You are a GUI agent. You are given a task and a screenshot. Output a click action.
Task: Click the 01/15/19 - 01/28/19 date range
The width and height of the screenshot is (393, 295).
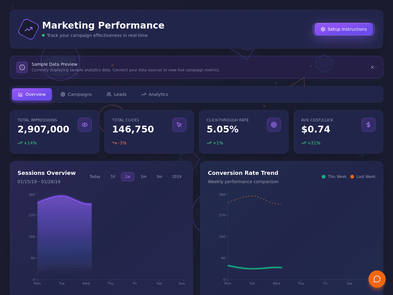click(39, 182)
